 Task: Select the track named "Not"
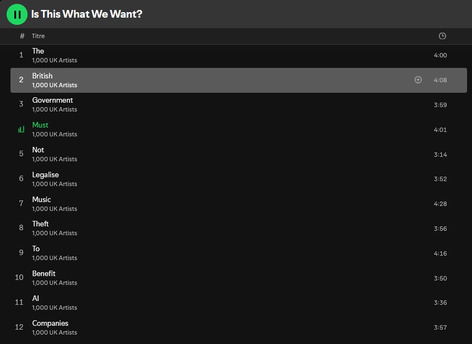point(38,150)
